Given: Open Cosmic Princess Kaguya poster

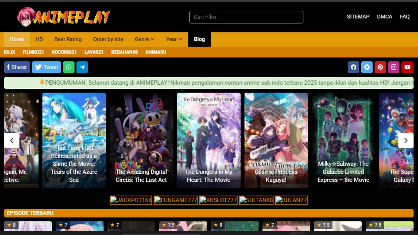Looking at the screenshot, I should 276,140.
